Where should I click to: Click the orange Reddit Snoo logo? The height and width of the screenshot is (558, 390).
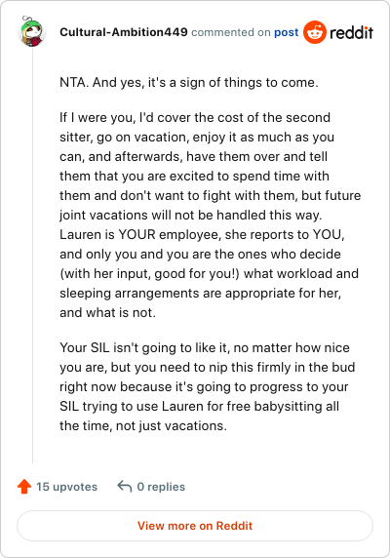tap(314, 32)
